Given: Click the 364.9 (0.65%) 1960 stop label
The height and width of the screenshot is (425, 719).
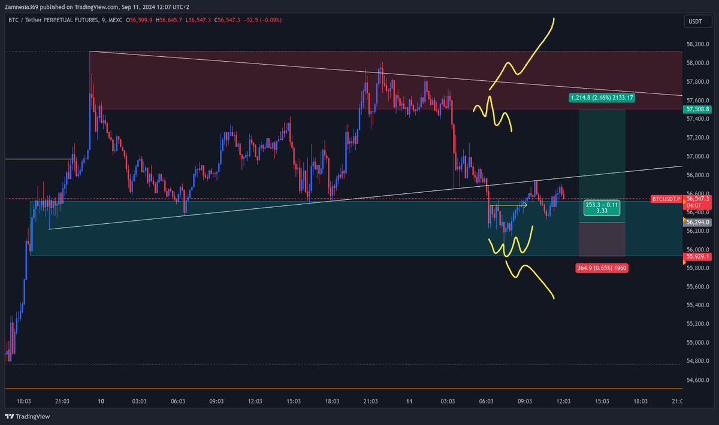Looking at the screenshot, I should point(602,268).
